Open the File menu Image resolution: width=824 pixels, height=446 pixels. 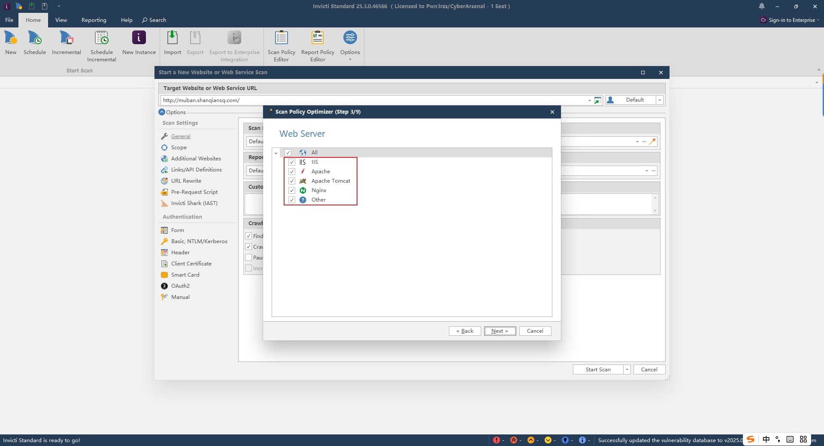(x=9, y=20)
